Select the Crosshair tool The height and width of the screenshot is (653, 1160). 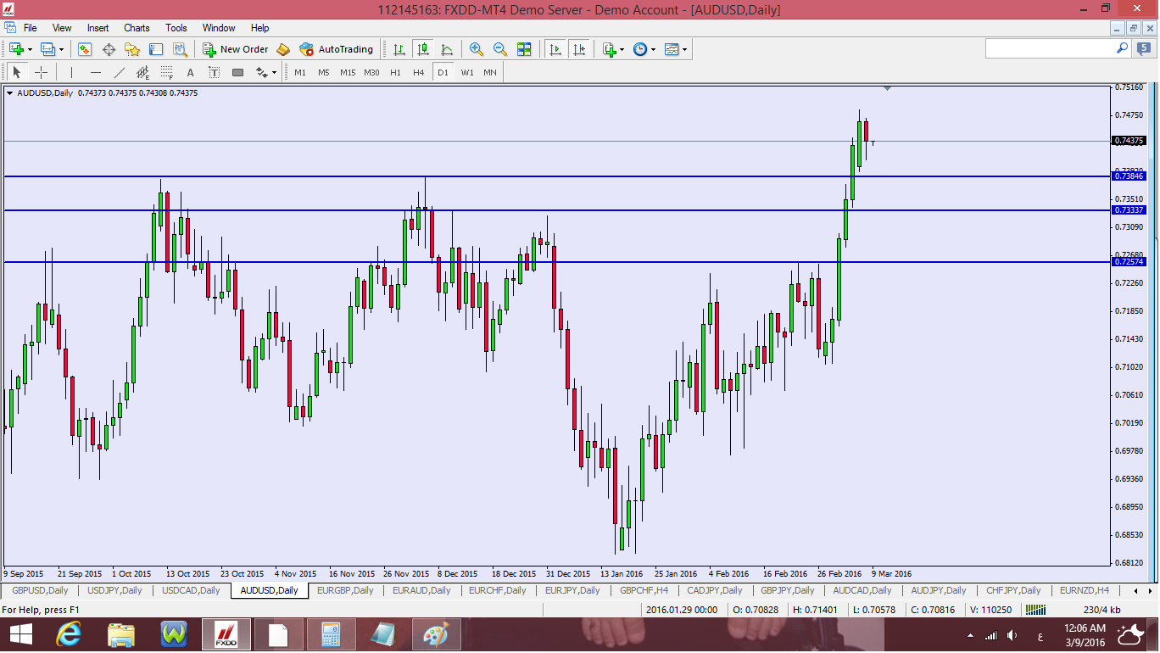click(x=40, y=72)
